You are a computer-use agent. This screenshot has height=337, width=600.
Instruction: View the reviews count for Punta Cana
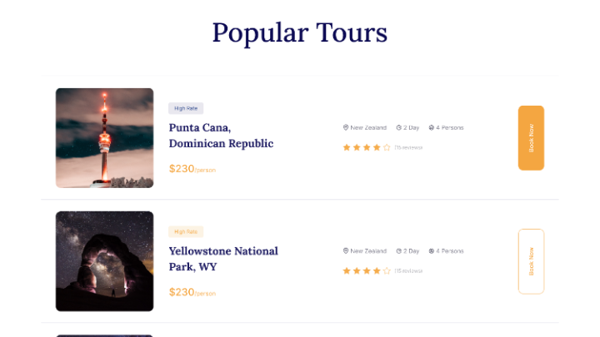(x=408, y=147)
